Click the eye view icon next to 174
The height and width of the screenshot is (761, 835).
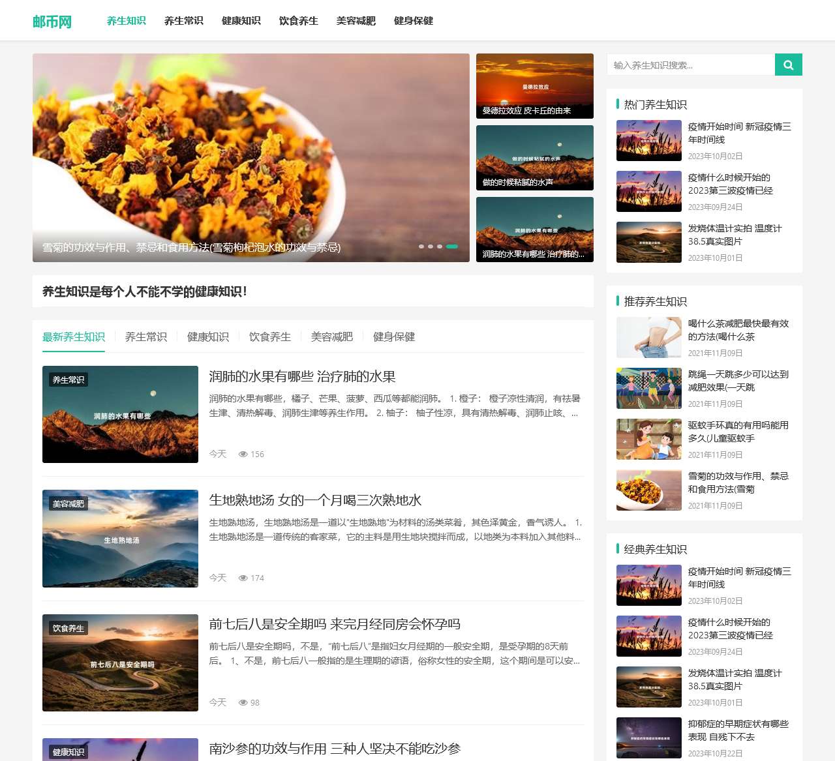point(242,578)
